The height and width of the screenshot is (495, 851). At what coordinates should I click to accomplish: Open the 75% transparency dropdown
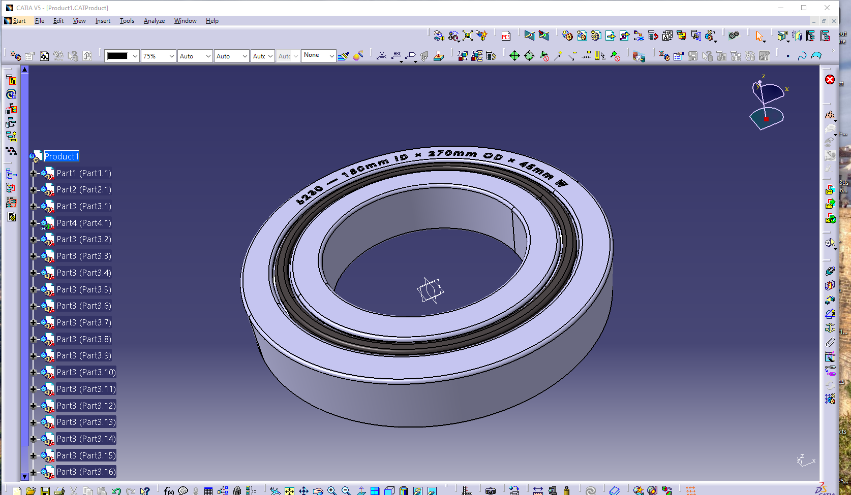click(x=172, y=56)
